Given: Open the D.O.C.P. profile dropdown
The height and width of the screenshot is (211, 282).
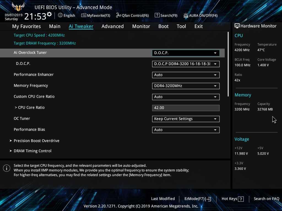Looking at the screenshot, I should 186,64.
